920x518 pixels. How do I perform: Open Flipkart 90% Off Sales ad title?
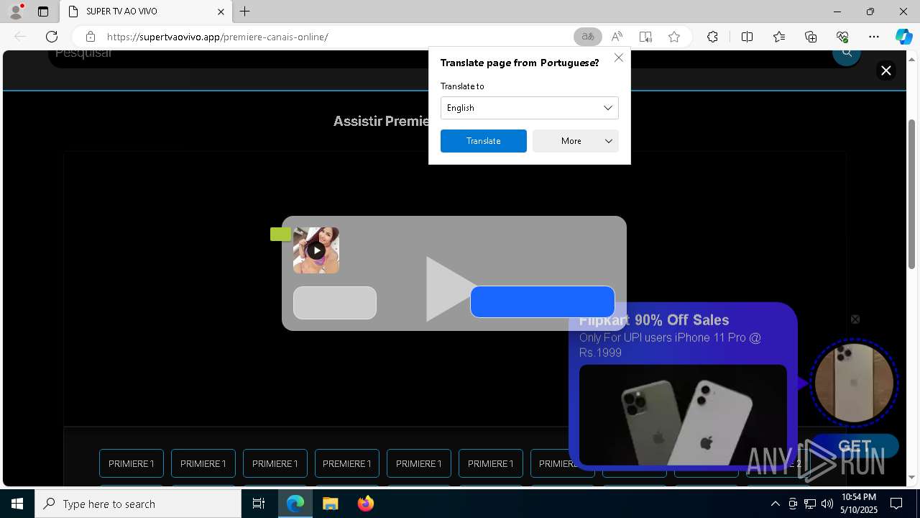coord(654,320)
